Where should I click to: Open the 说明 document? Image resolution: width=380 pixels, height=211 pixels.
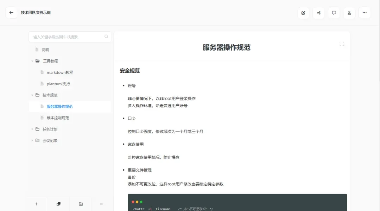pyautogui.click(x=45, y=50)
